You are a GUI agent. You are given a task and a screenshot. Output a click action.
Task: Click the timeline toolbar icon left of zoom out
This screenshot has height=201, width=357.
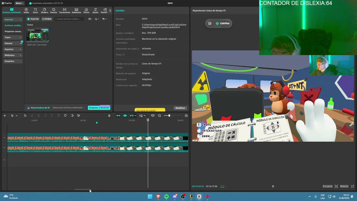pyautogui.click(x=153, y=116)
